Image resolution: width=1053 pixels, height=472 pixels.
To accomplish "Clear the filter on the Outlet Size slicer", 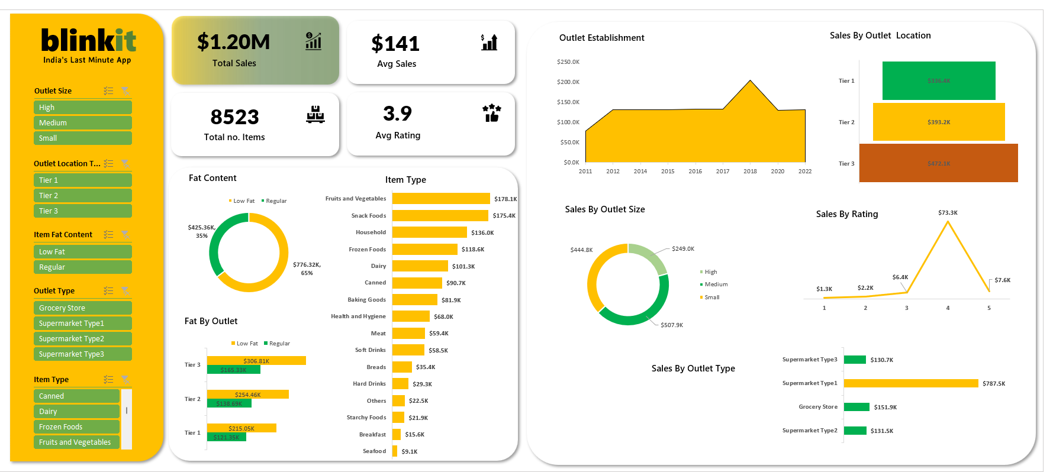I will (x=125, y=91).
